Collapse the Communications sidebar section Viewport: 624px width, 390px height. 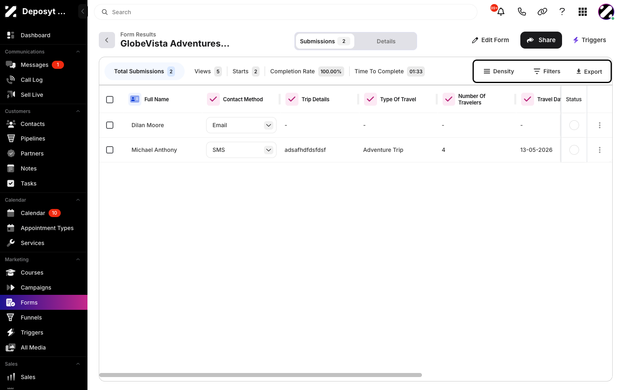78,52
